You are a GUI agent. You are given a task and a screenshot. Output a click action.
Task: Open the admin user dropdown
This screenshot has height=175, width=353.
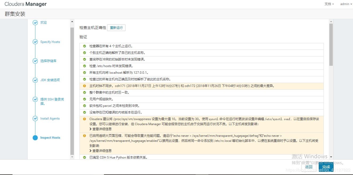346,4
